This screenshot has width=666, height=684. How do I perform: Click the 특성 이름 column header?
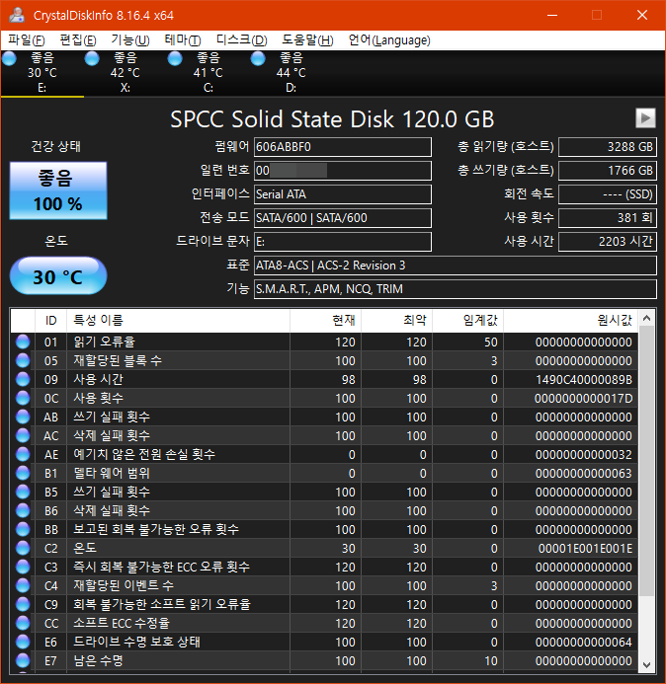pos(178,320)
